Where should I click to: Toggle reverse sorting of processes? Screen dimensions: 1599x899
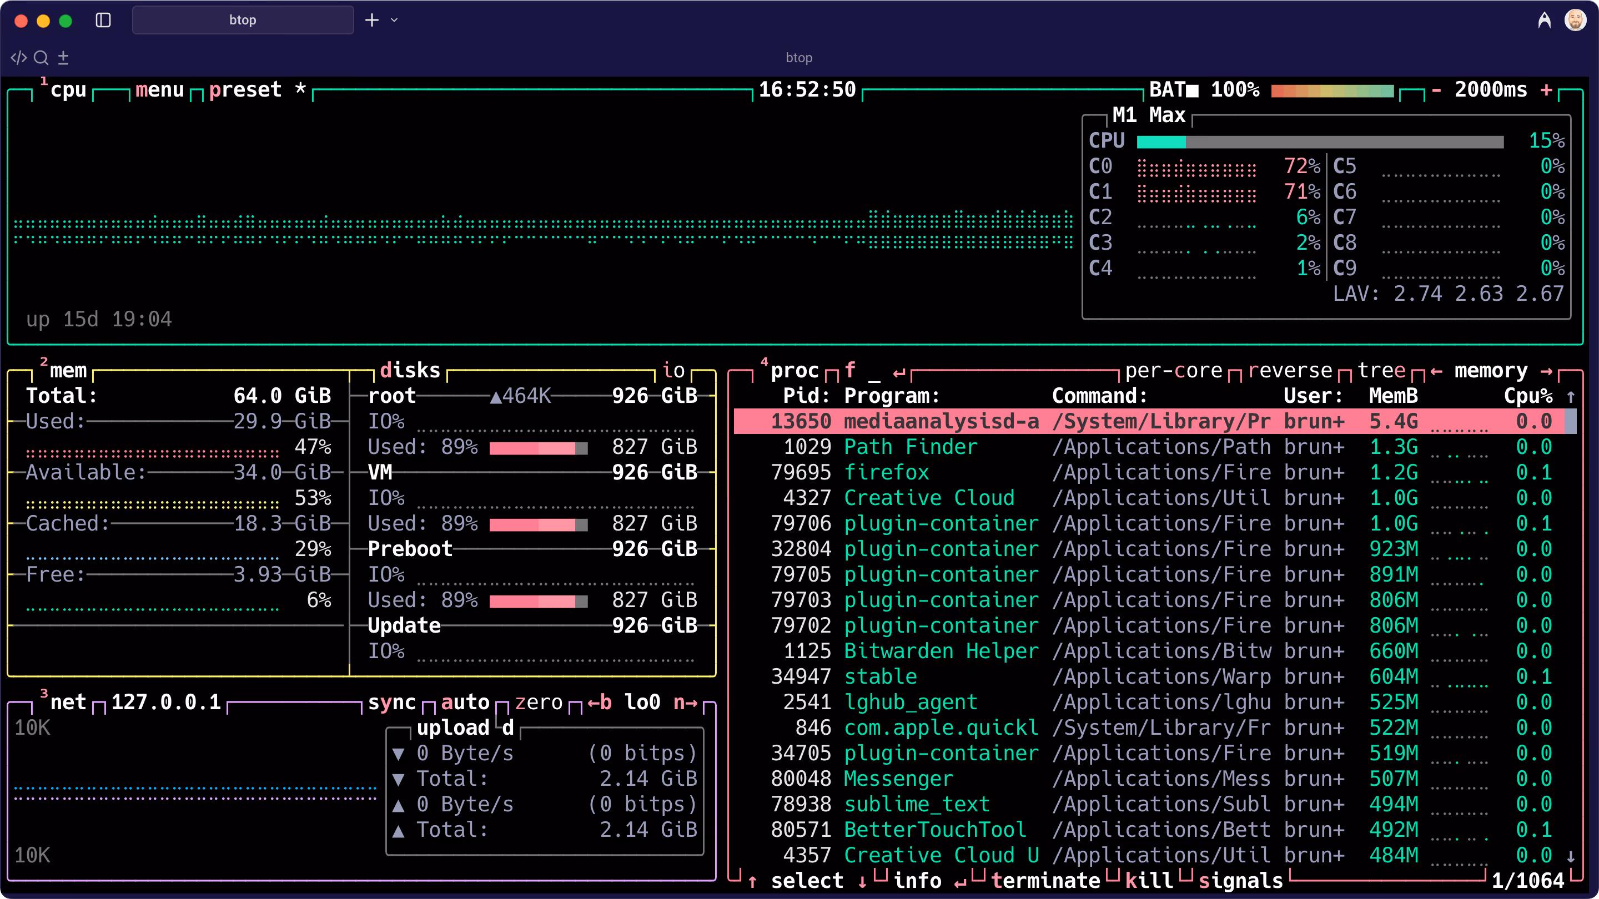tap(1290, 370)
